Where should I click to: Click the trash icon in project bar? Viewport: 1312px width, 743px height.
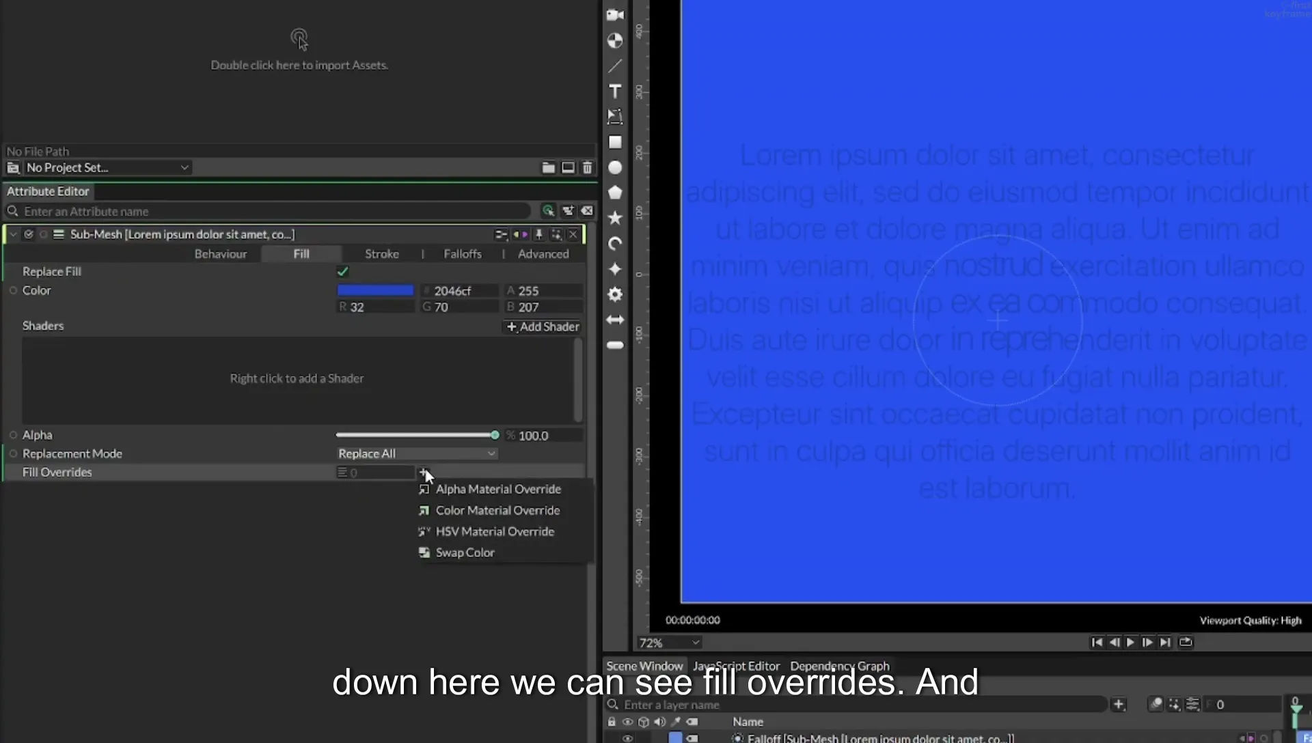[x=587, y=167]
